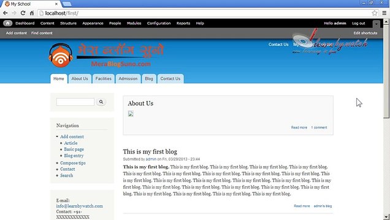Open a new browser tab
Image resolution: width=390 pixels, height=220 pixels.
point(67,4)
